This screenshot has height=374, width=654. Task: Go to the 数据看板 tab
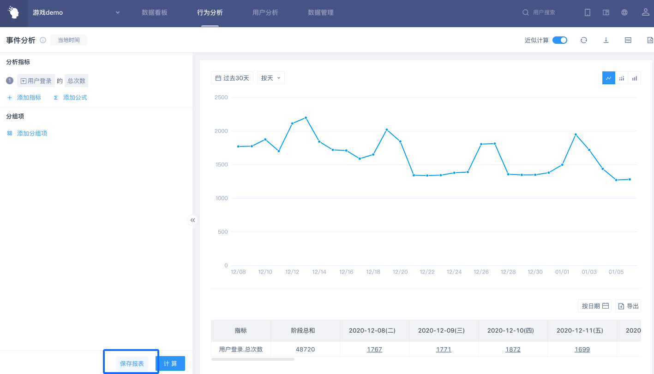[x=155, y=13]
